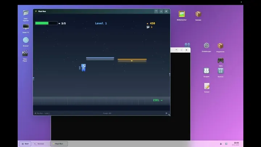Screen dimensions: 261x147
Task: Open the Rechner calculator icon
Action: click(220, 73)
